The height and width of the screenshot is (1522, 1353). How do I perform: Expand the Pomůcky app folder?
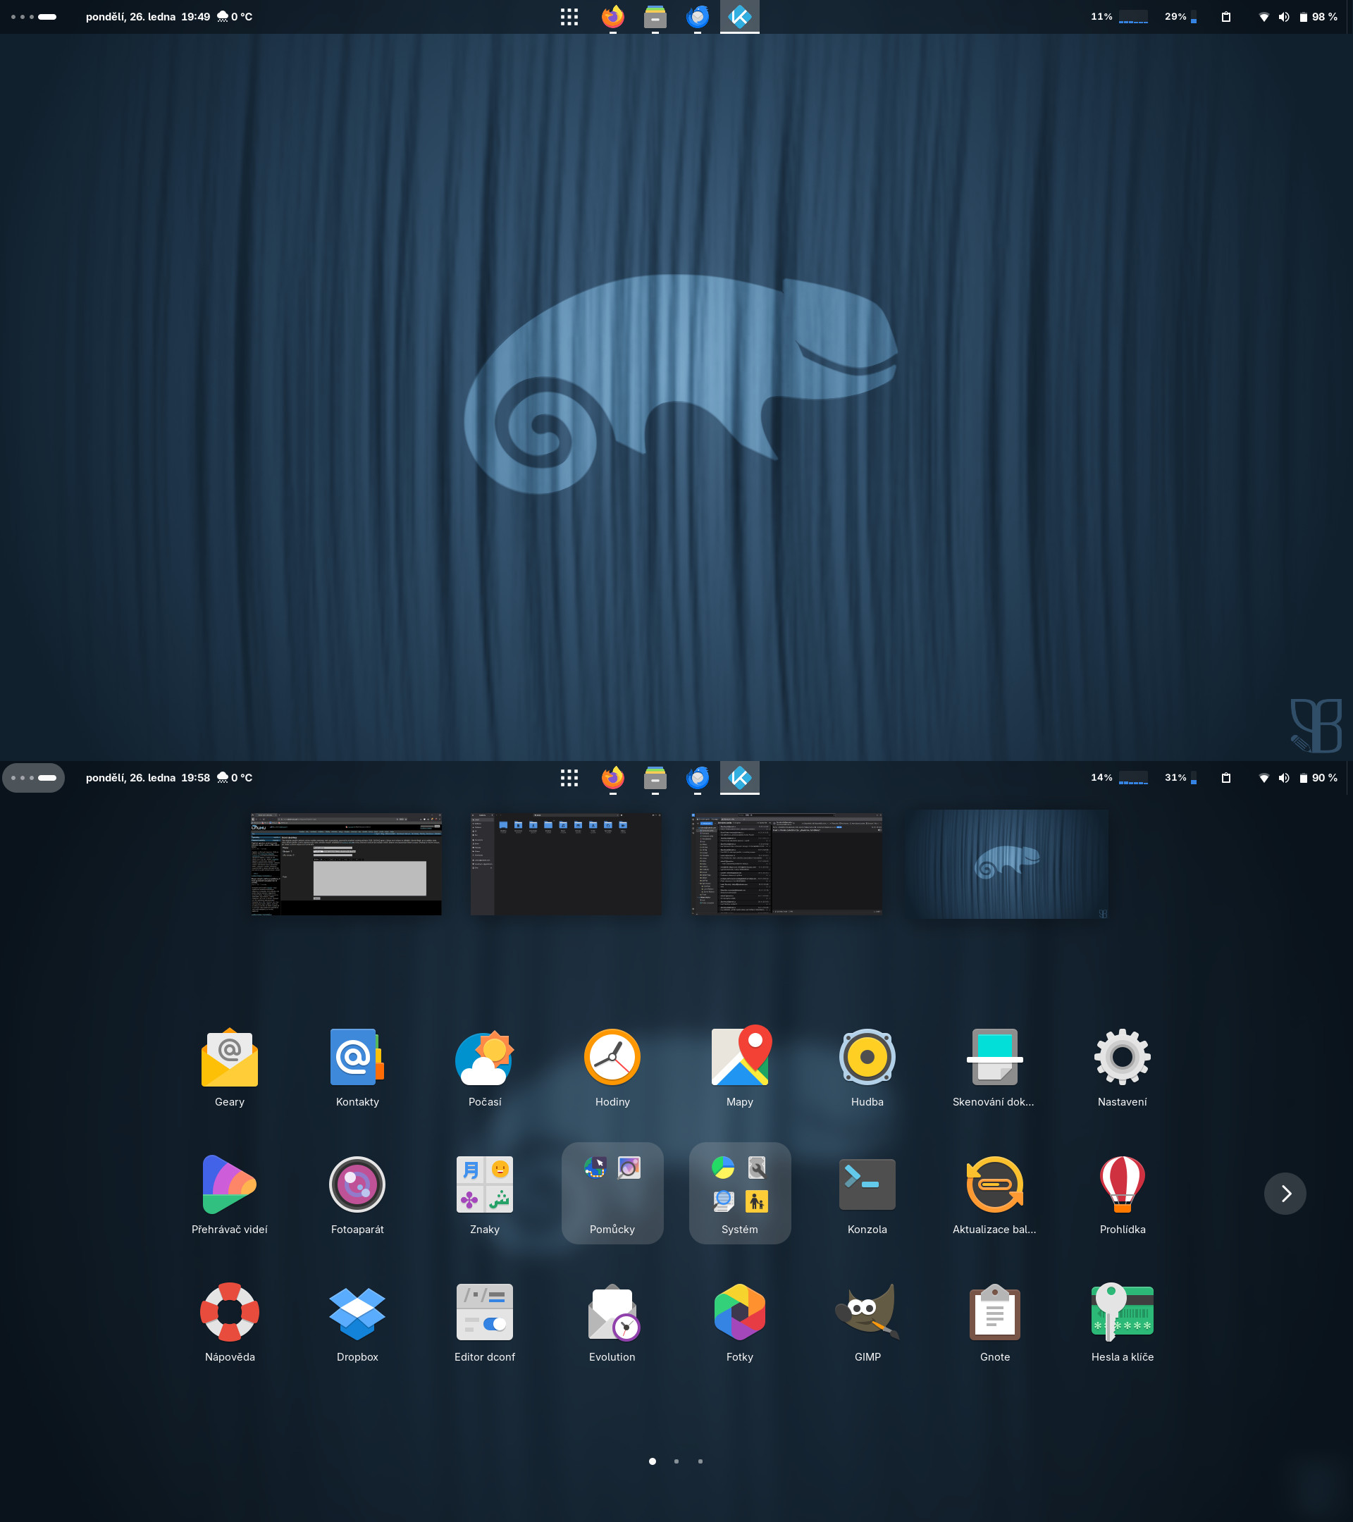(x=612, y=1193)
